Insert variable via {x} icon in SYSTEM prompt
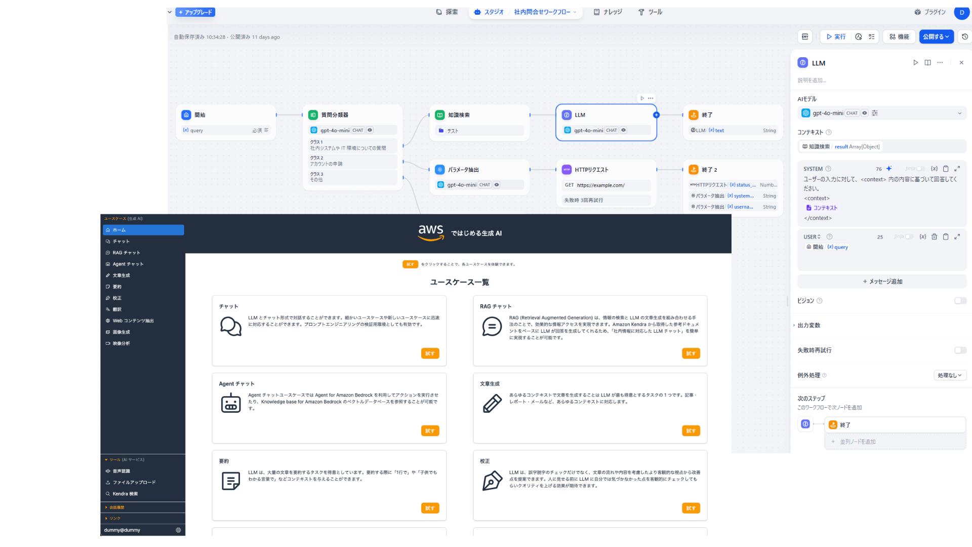Screen dimensions: 972x547 (934, 169)
